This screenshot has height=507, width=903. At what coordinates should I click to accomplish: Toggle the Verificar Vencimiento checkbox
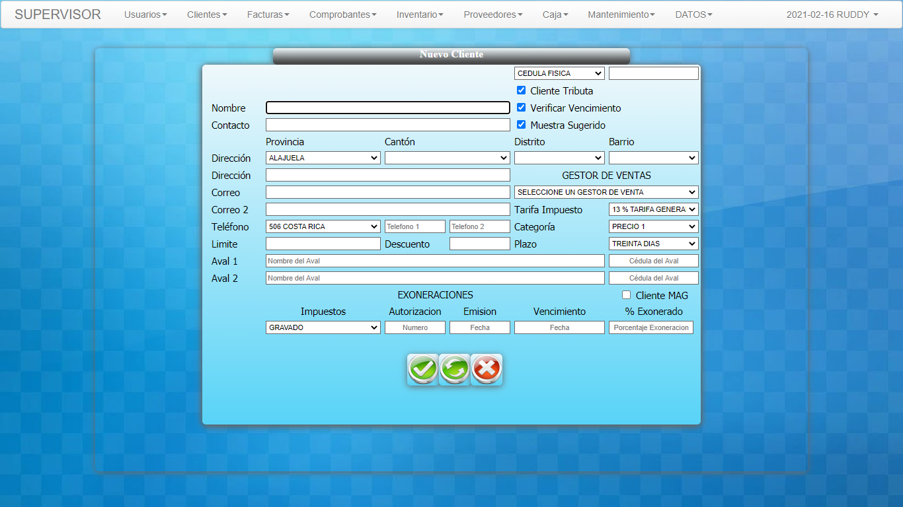tap(522, 108)
